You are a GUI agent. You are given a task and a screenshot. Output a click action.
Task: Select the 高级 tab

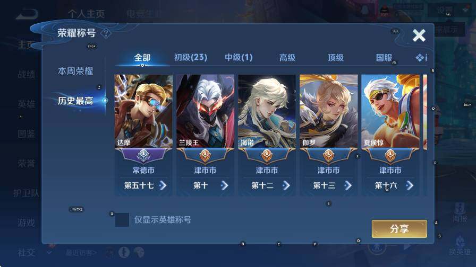coord(287,58)
